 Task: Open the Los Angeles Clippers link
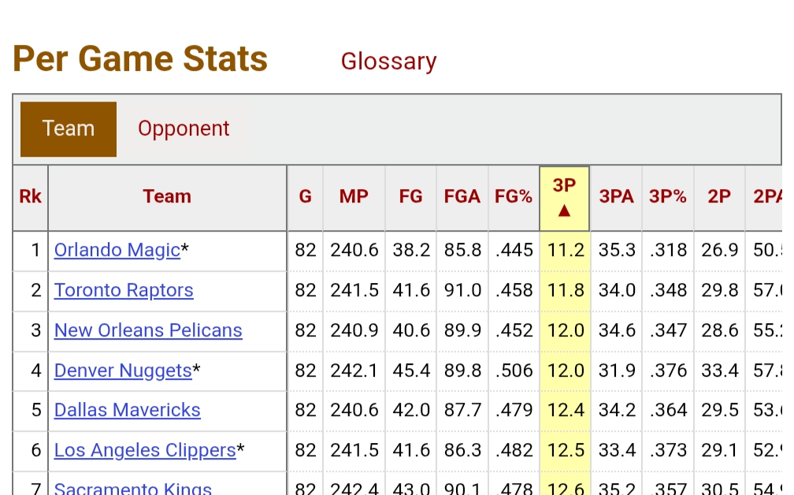pos(145,451)
